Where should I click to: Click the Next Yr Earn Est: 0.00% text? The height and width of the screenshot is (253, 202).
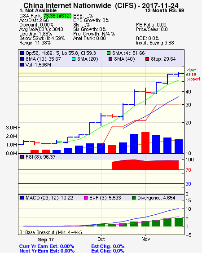click(47, 251)
